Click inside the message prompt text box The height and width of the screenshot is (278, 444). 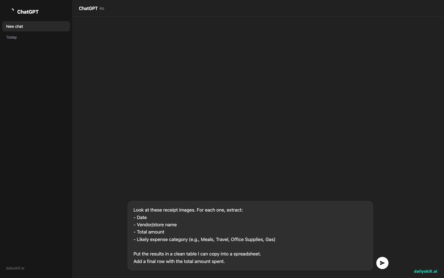tap(250, 235)
